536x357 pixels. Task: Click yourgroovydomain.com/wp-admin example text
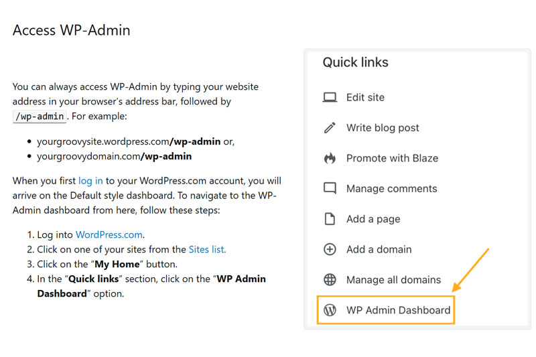pyautogui.click(x=115, y=156)
